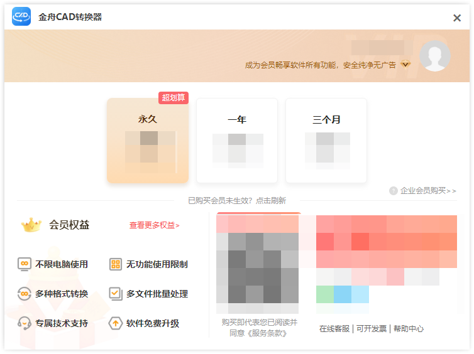Close the membership purchase dialog
474x354 pixels.
click(x=457, y=18)
